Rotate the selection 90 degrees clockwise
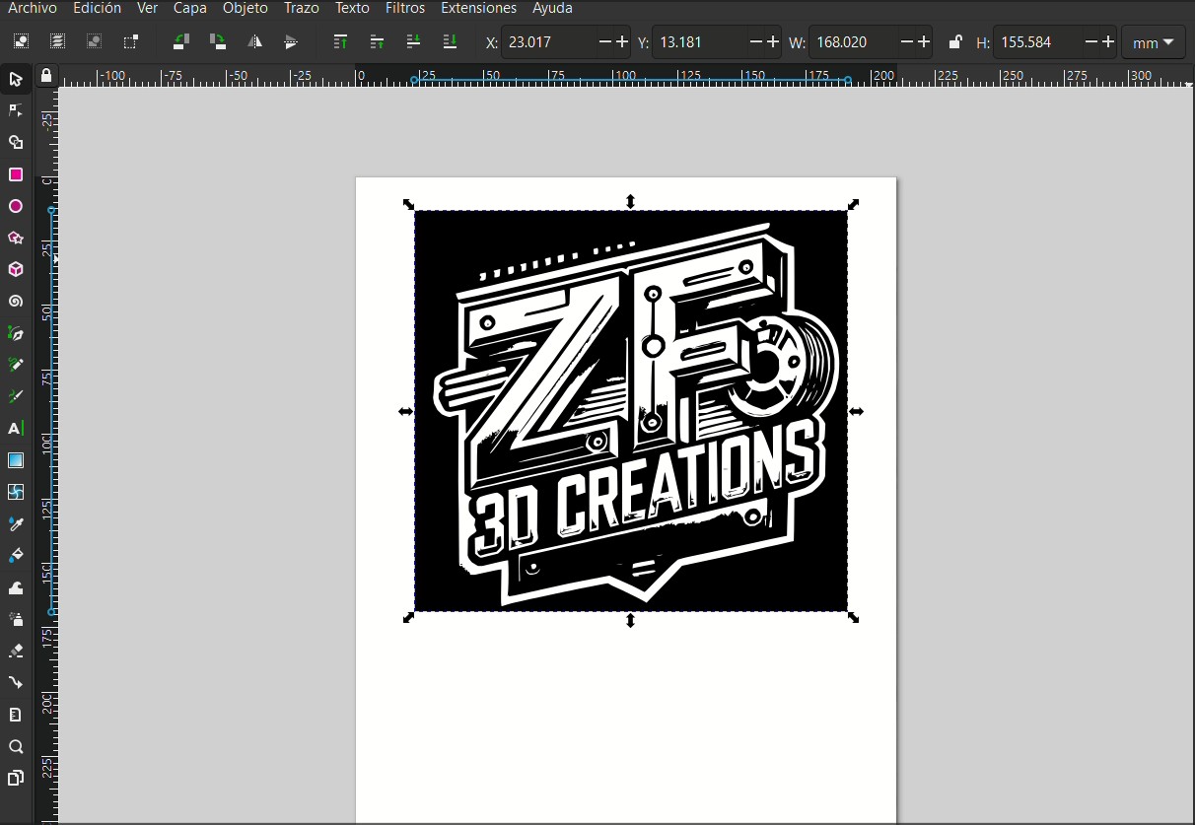 pyautogui.click(x=216, y=41)
